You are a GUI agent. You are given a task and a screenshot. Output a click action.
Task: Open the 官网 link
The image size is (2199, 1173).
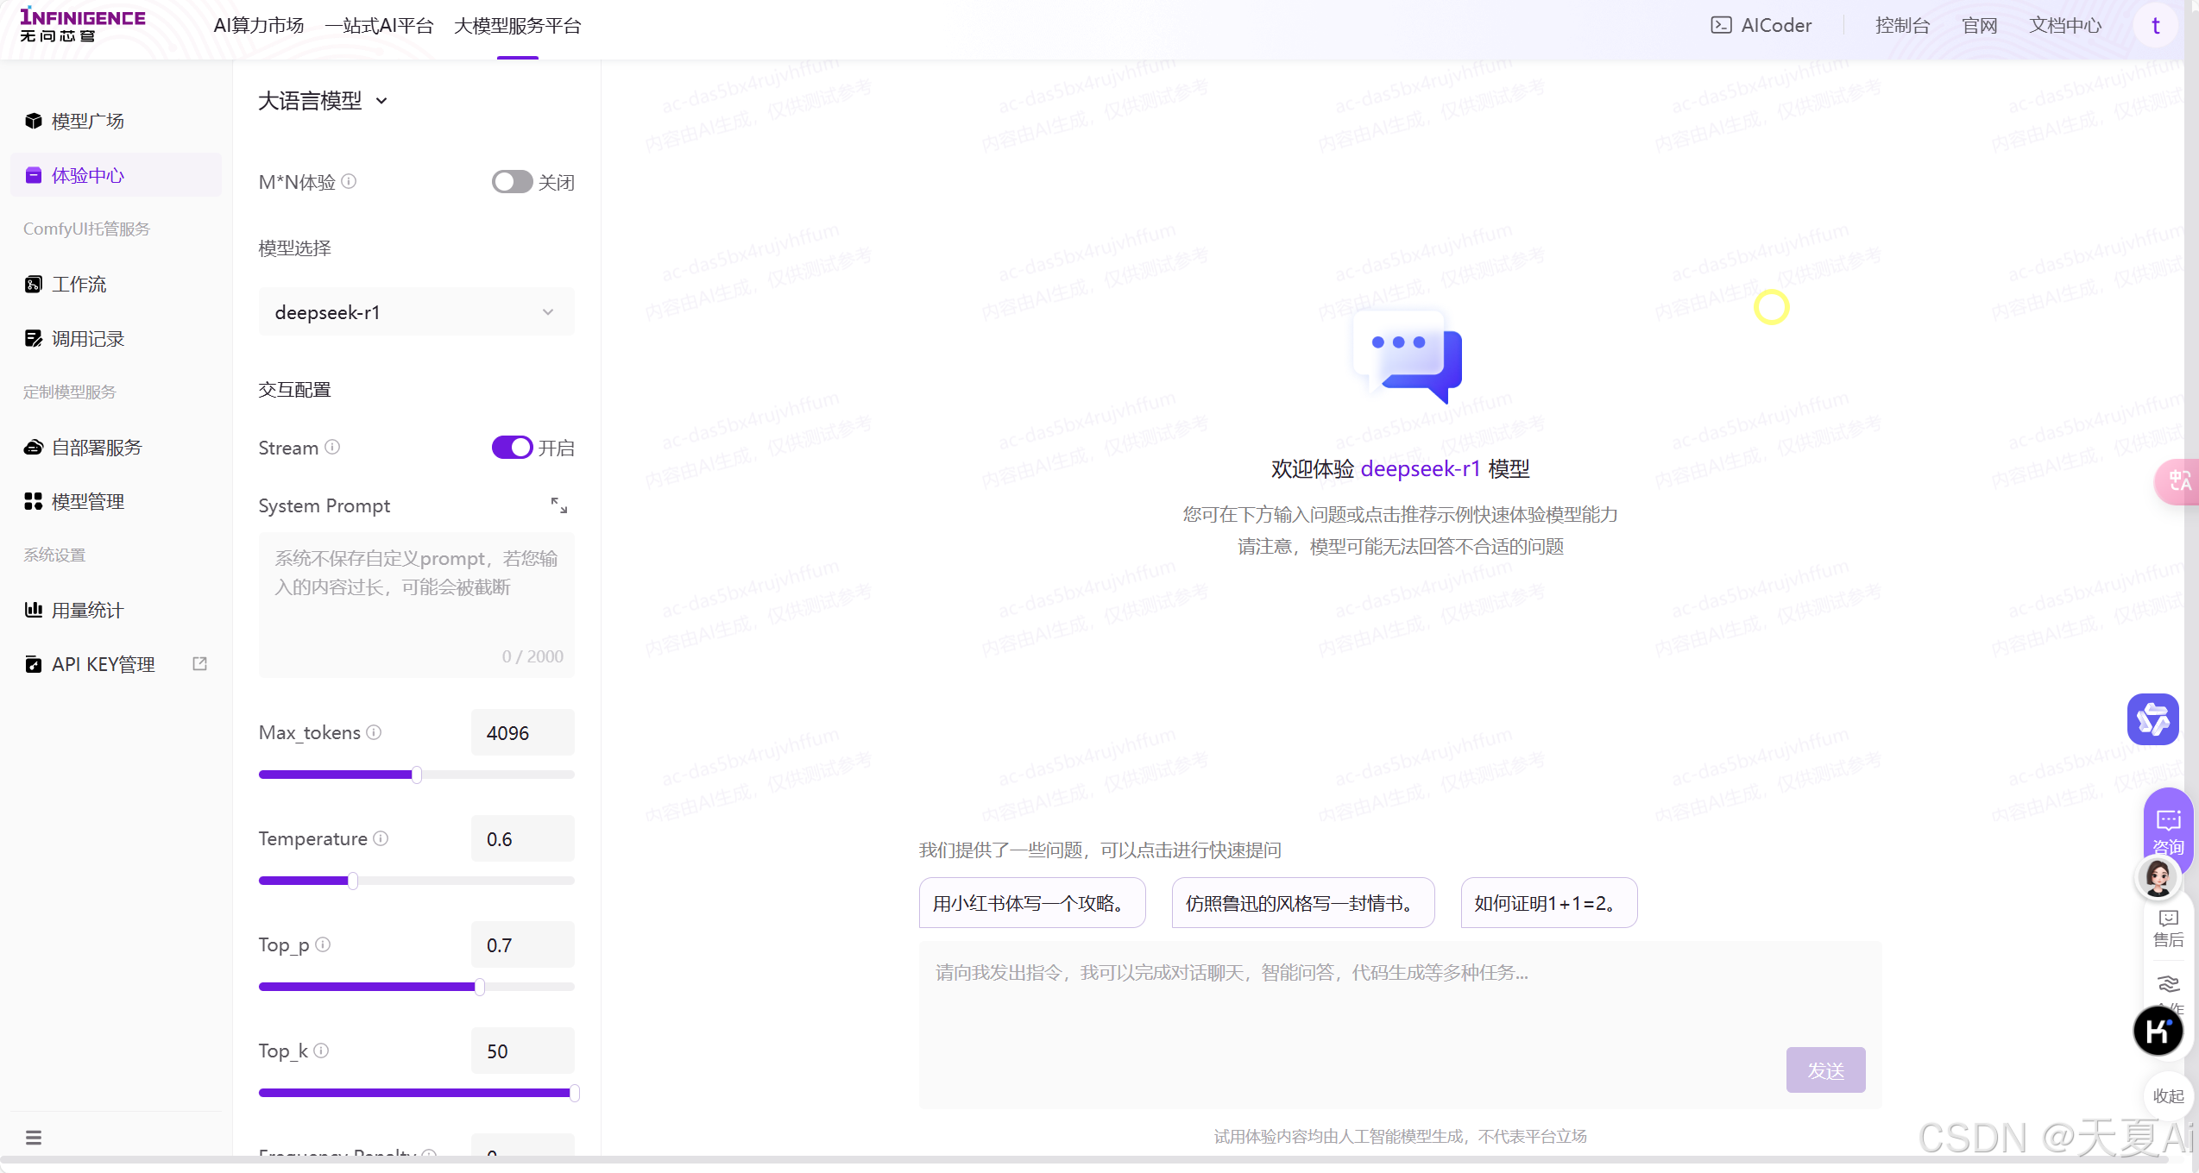coord(1979,25)
